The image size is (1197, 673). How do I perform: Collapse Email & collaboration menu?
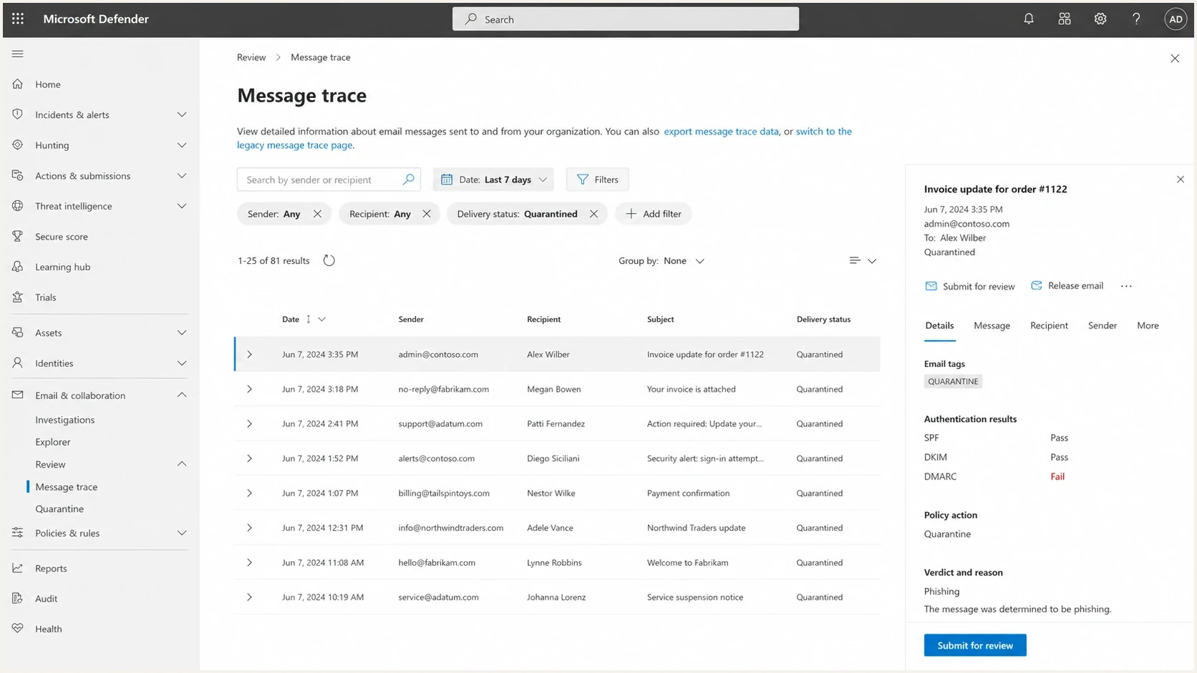[182, 396]
